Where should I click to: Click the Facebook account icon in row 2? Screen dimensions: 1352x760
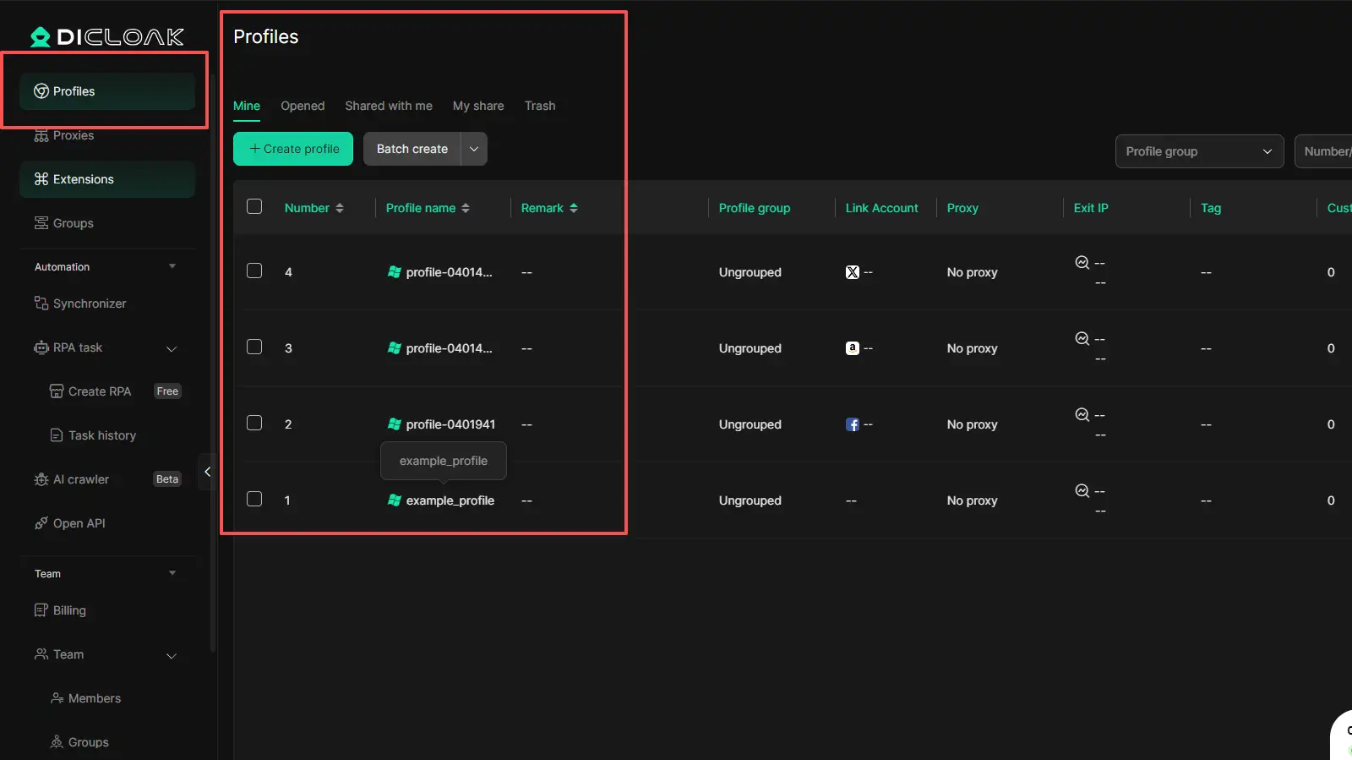point(852,424)
